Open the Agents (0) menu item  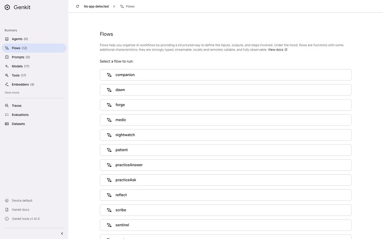click(34, 39)
